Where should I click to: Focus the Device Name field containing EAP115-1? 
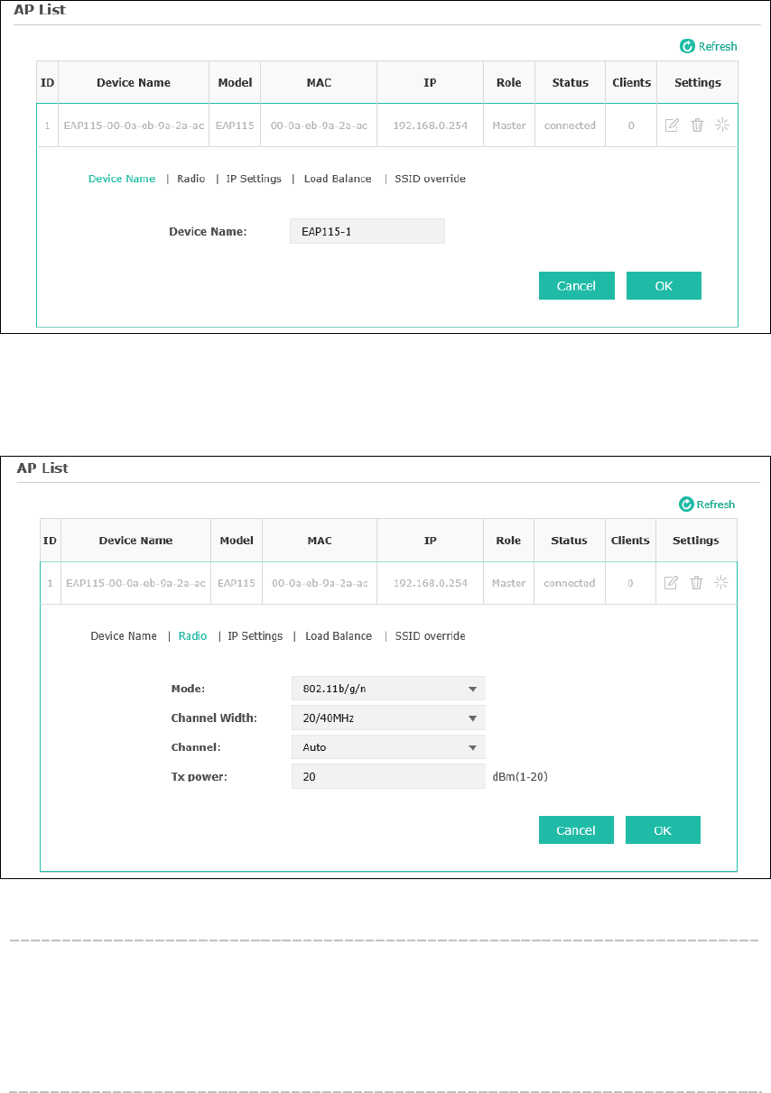pyautogui.click(x=367, y=231)
